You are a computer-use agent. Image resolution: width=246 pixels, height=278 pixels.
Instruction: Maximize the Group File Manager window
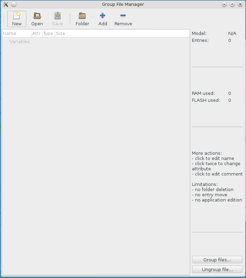pos(232,5)
